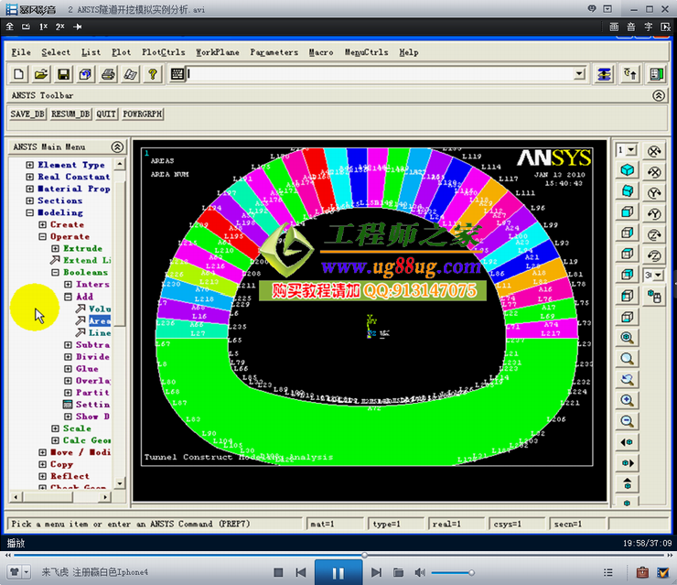Select the Oblique View icon
The height and width of the screenshot is (585, 677).
[627, 190]
